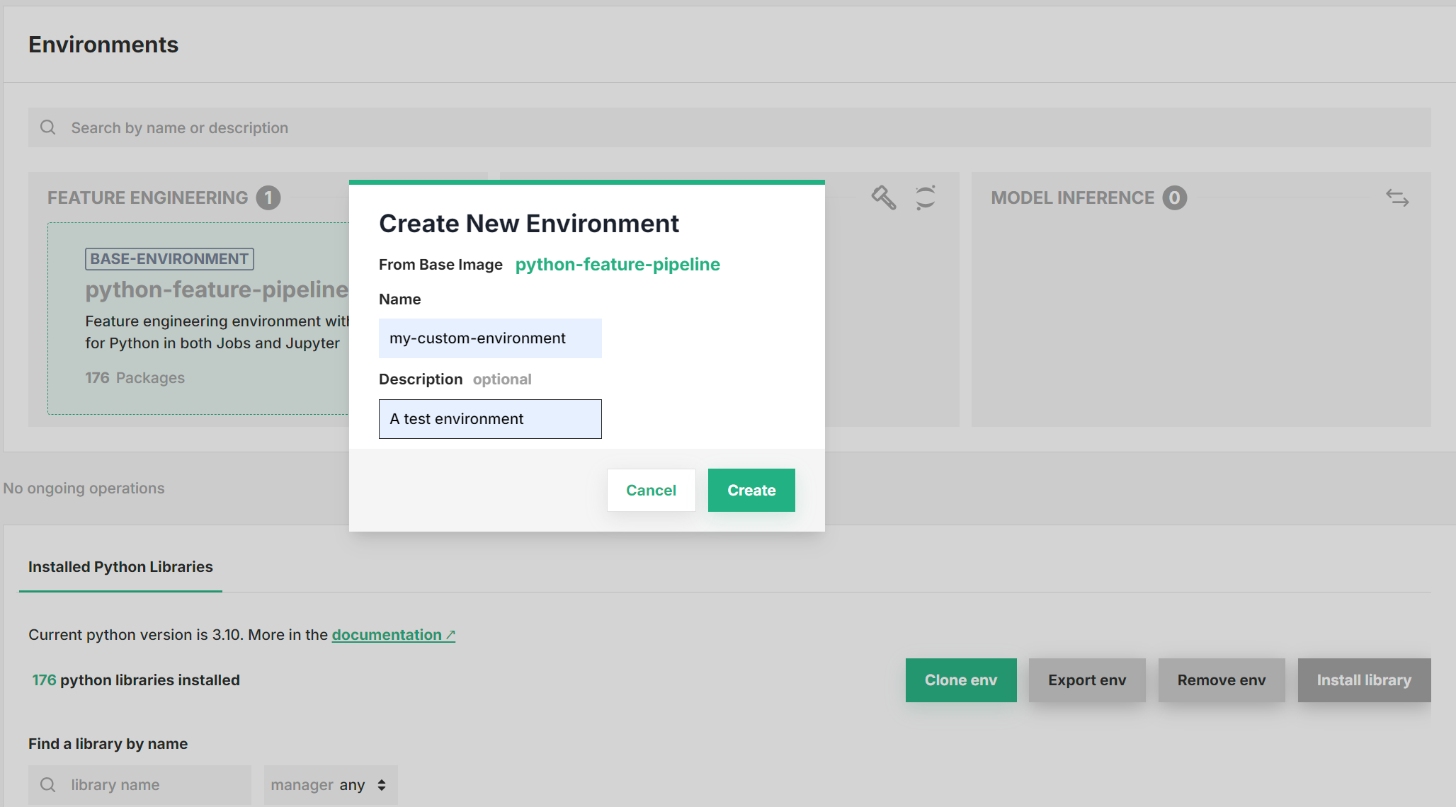Click the magnifier icon in the library name field

47,784
